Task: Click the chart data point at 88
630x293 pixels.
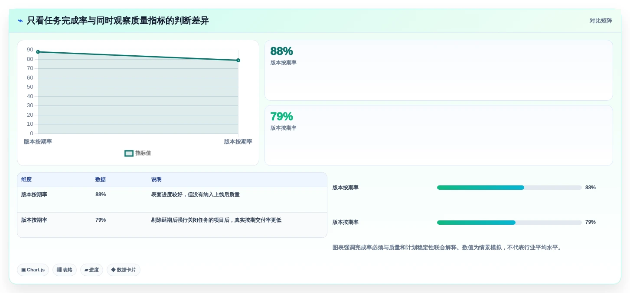Action: coord(38,52)
